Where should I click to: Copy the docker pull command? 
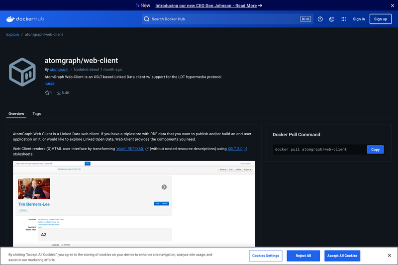click(375, 149)
